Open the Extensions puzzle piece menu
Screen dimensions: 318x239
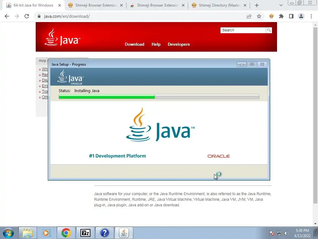tap(281, 16)
